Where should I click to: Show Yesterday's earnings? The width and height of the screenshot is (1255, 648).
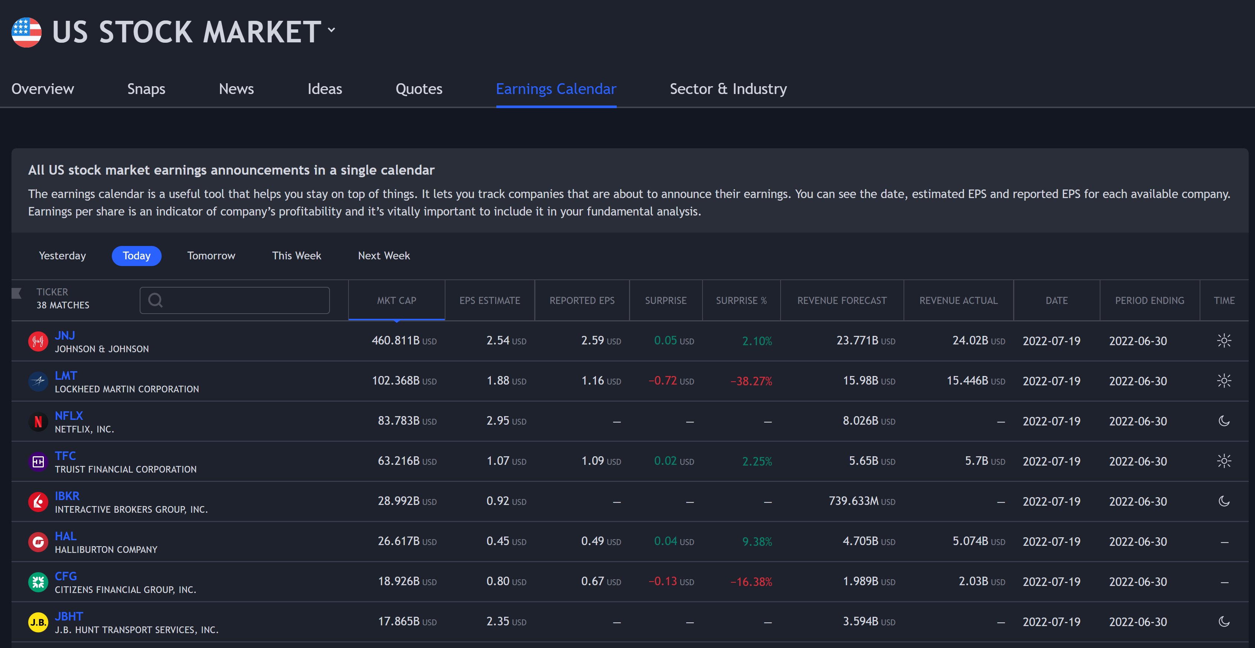coord(62,256)
